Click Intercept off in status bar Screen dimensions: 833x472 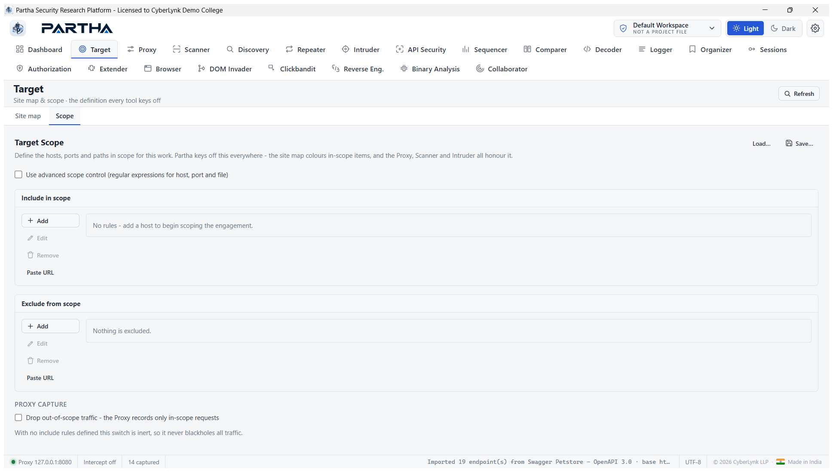(x=100, y=462)
